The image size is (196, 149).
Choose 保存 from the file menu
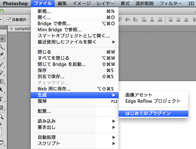pyautogui.click(x=75, y=70)
